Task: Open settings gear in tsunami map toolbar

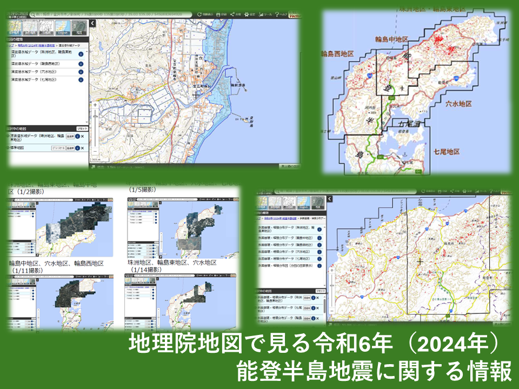Action: pyautogui.click(x=247, y=15)
